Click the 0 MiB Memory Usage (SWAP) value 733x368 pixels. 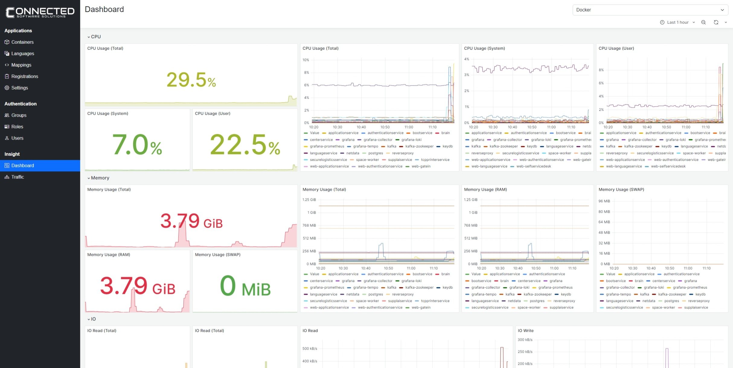click(245, 286)
